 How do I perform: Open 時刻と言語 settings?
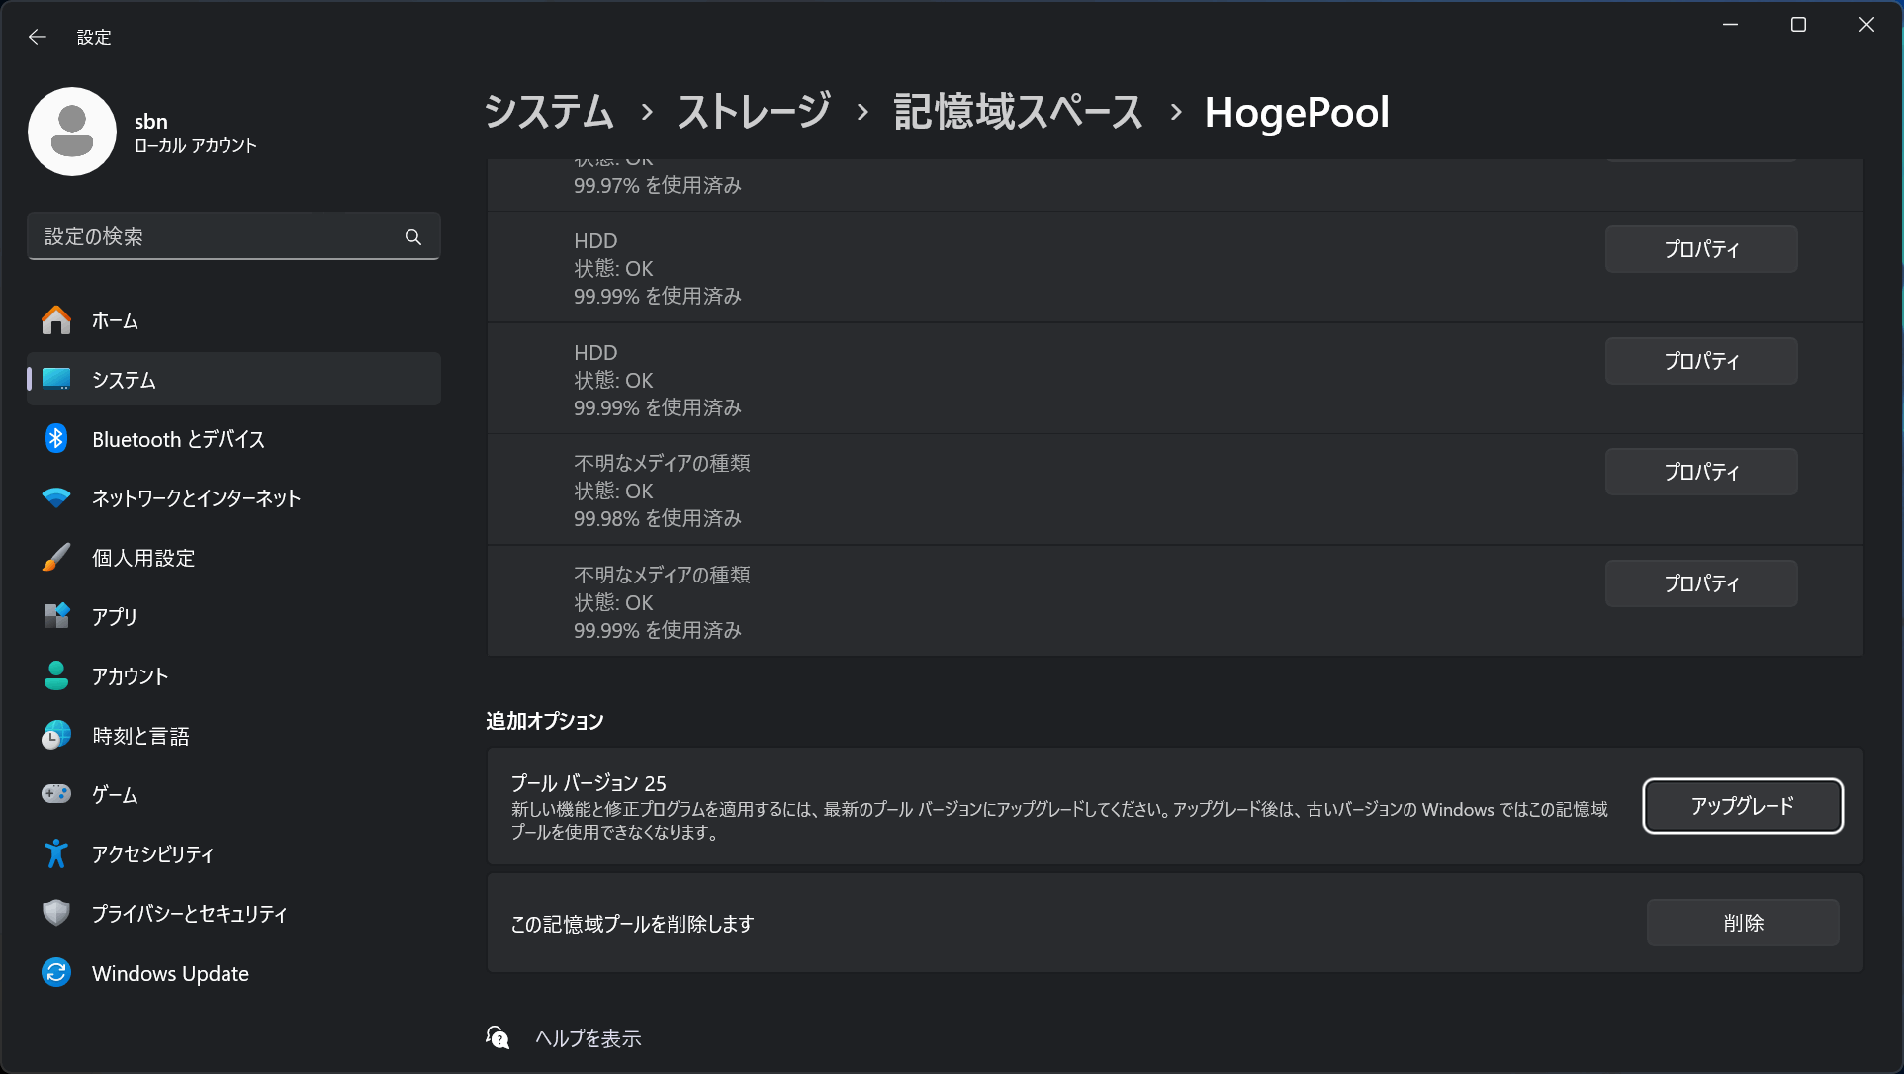(139, 735)
